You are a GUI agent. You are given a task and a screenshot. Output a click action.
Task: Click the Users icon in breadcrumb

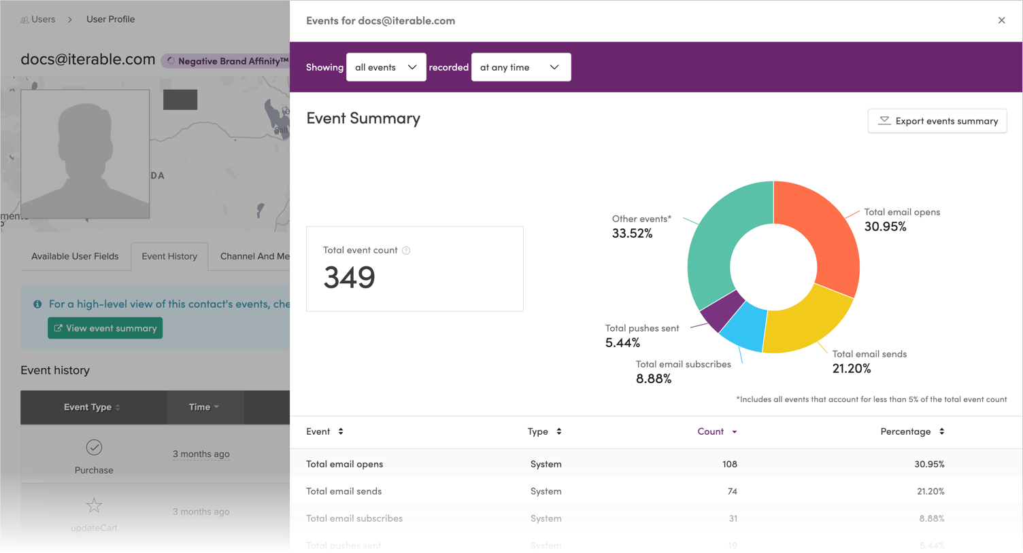point(24,20)
